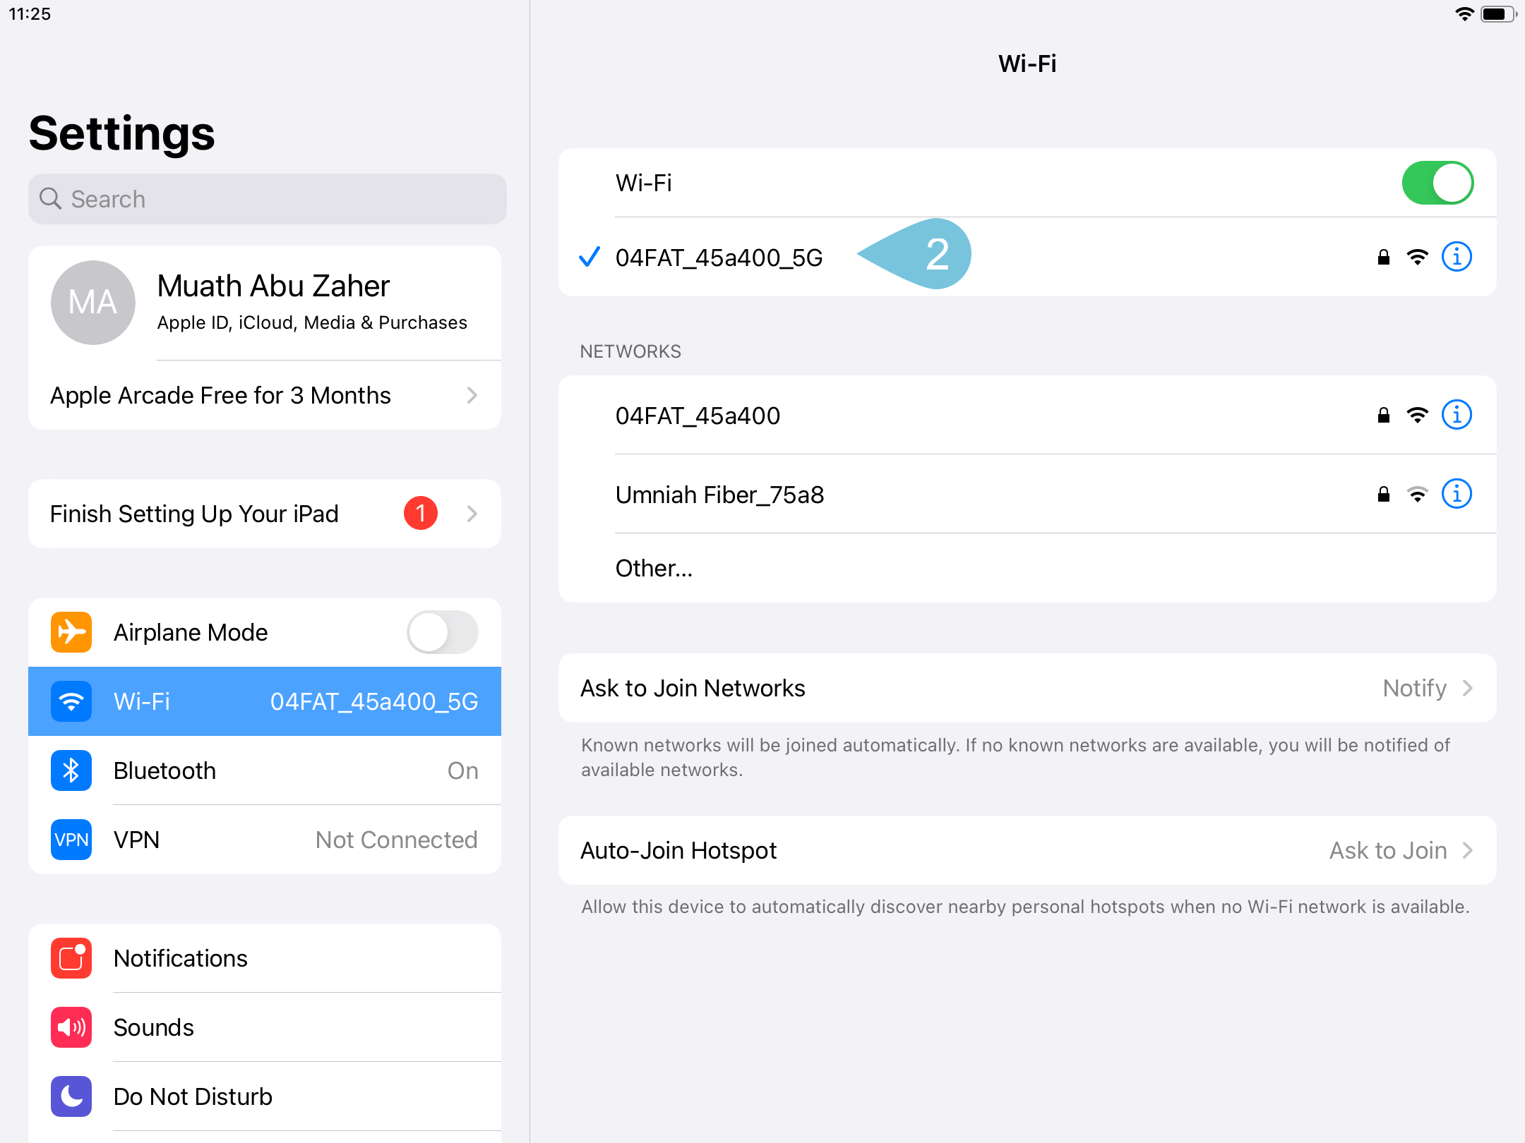
Task: Click the VPN icon in the sidebar
Action: tap(70, 840)
